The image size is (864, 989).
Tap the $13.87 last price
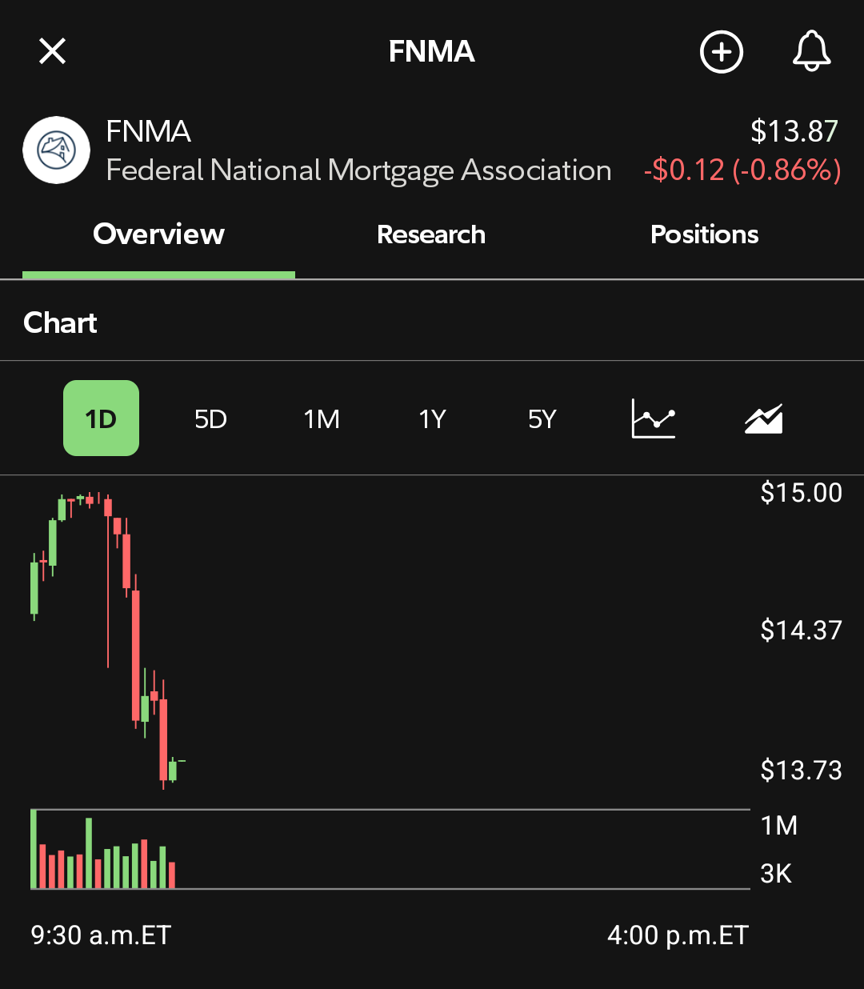point(794,131)
